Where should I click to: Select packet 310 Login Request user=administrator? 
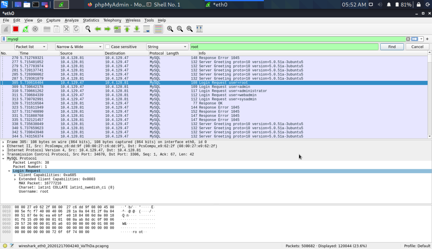click(214, 91)
